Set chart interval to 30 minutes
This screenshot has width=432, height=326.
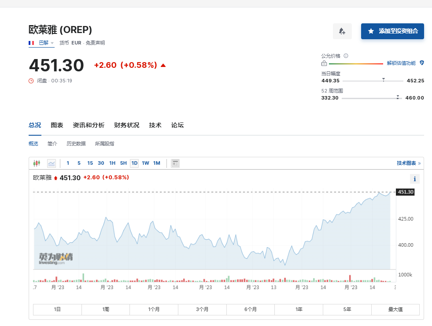coord(101,163)
